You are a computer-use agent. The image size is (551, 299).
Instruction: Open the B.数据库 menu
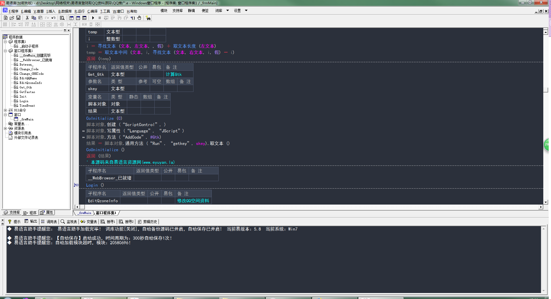pyautogui.click(x=65, y=11)
